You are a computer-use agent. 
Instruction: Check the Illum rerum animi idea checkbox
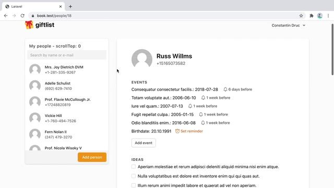pyautogui.click(x=134, y=185)
